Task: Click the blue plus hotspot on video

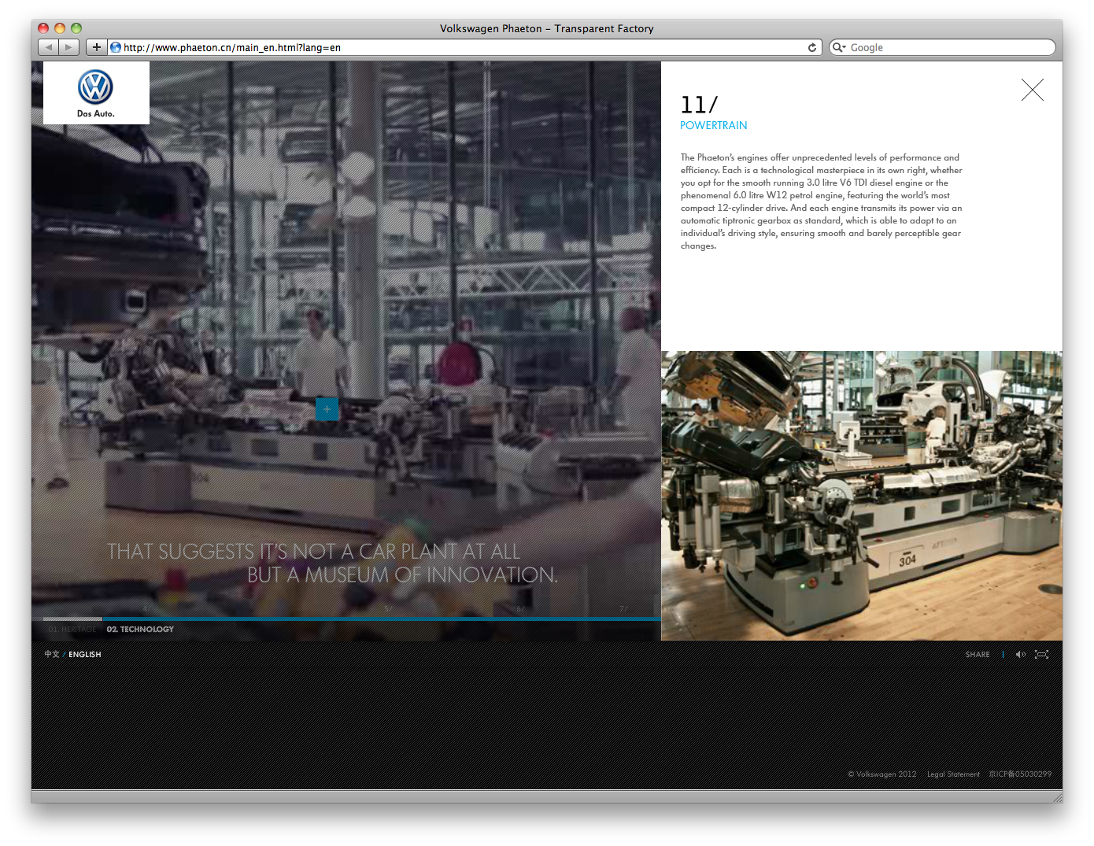Action: (x=327, y=409)
